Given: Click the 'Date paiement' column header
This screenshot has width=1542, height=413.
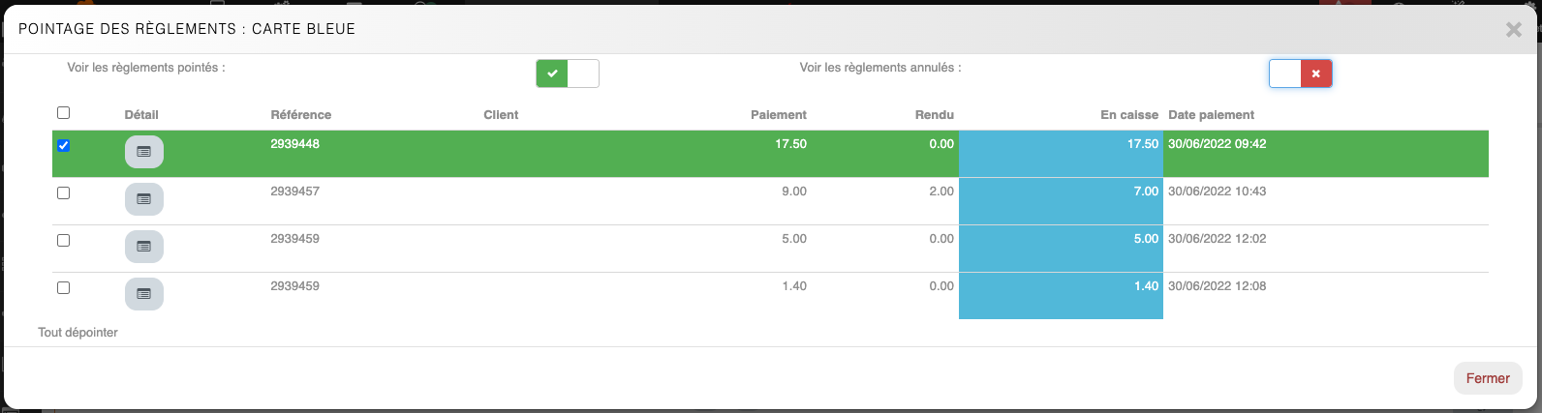Looking at the screenshot, I should [x=1211, y=115].
